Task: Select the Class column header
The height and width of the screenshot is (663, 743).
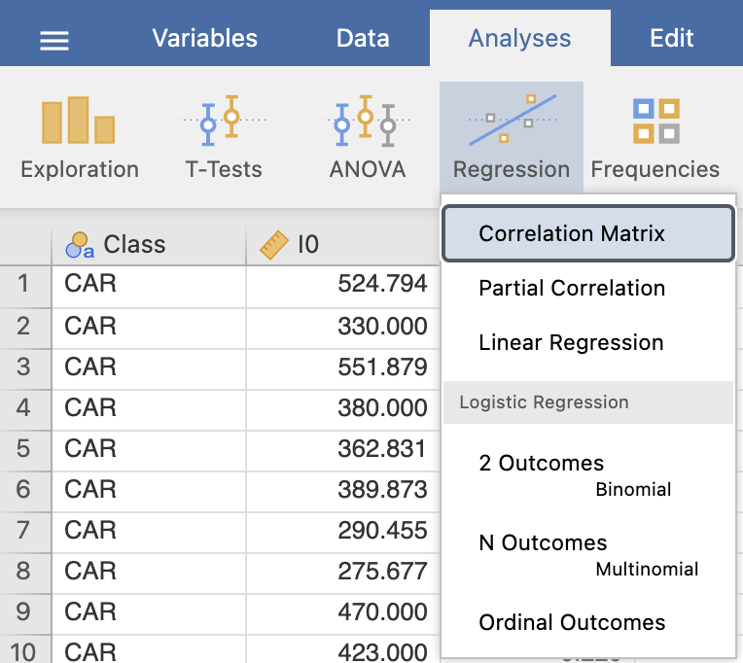Action: (x=149, y=245)
